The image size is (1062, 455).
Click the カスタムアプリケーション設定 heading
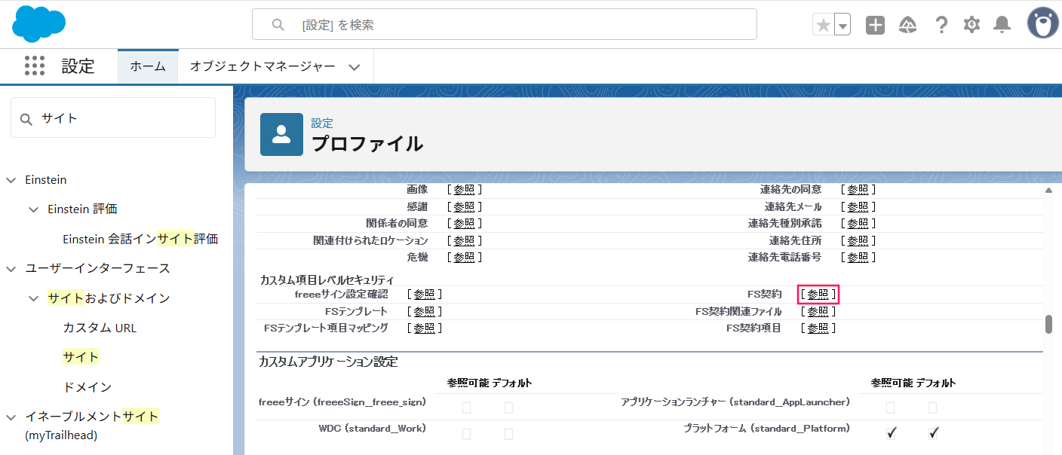click(x=328, y=362)
